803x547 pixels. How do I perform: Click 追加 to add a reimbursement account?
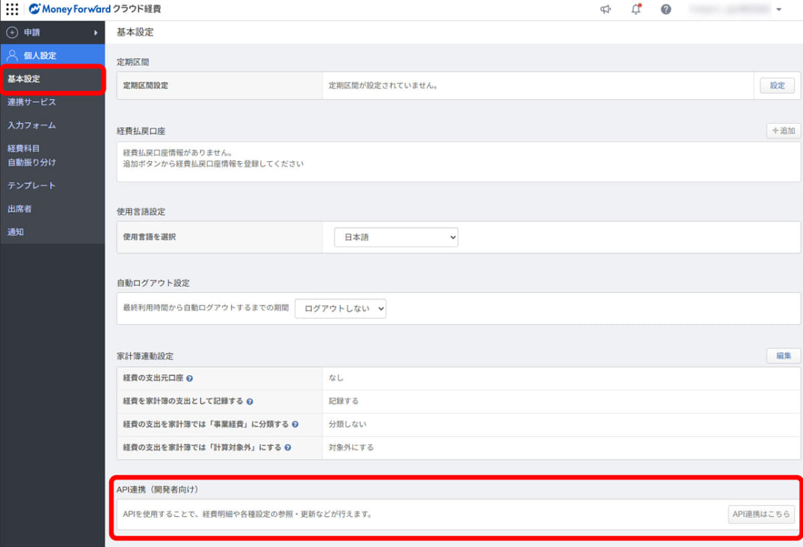coord(783,130)
